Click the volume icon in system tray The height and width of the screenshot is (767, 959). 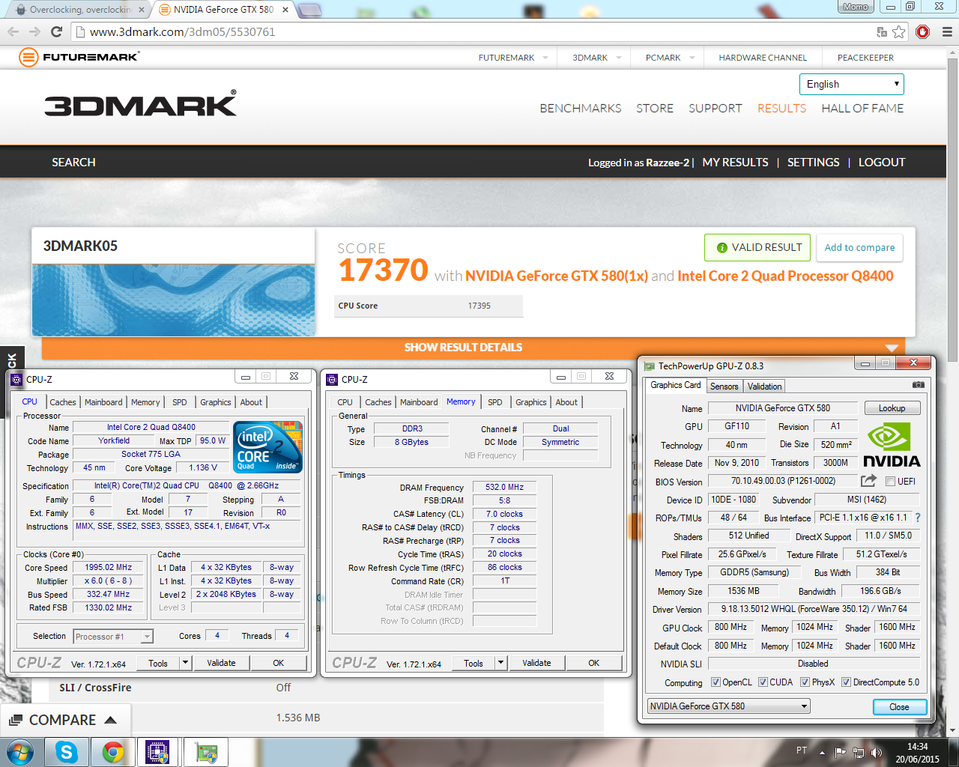click(877, 752)
